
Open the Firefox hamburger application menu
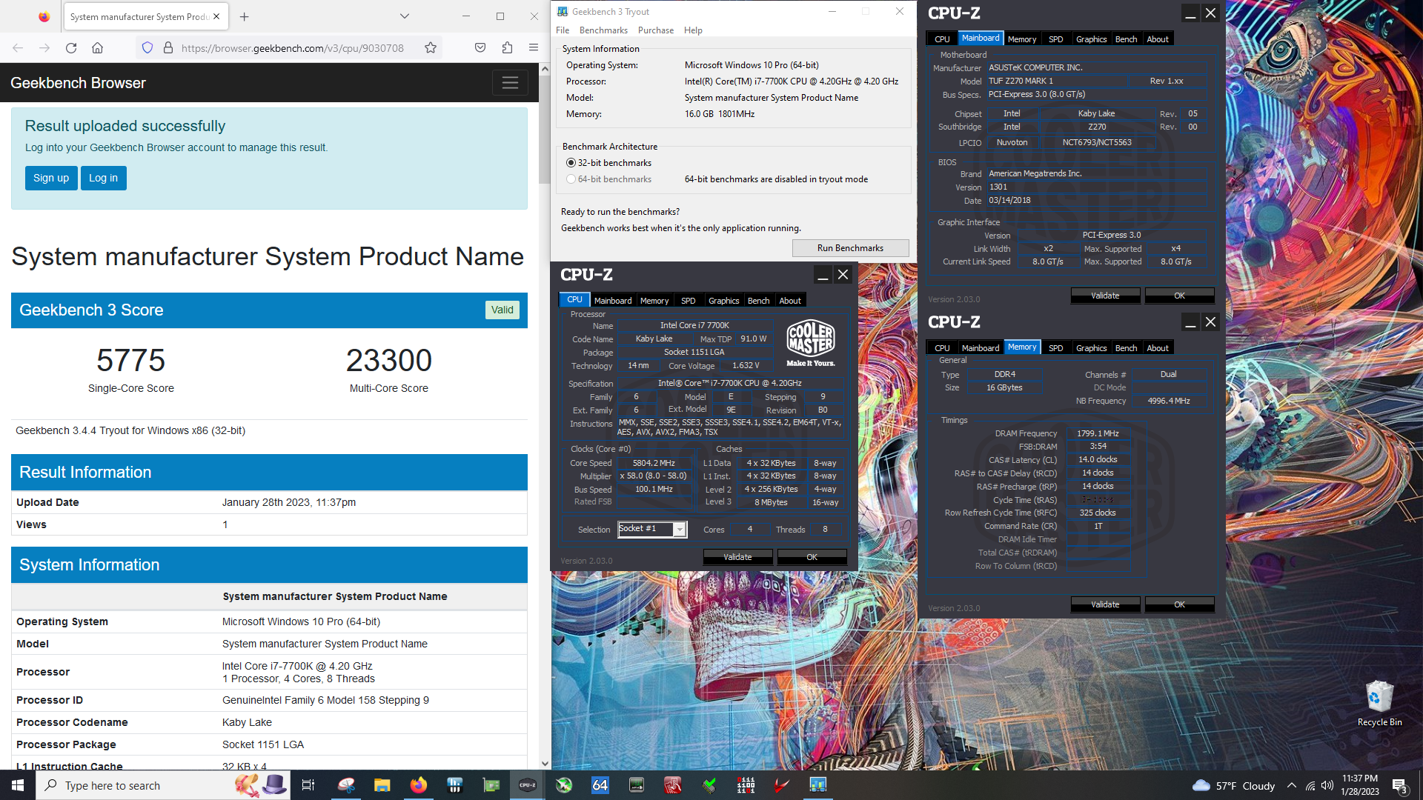coord(534,48)
